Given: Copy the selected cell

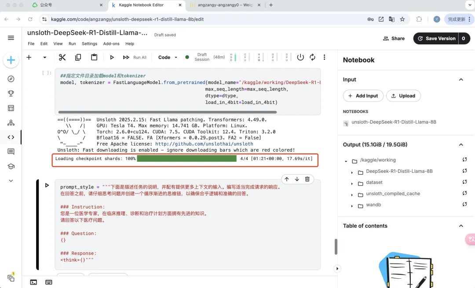Looking at the screenshot, I should [78, 57].
